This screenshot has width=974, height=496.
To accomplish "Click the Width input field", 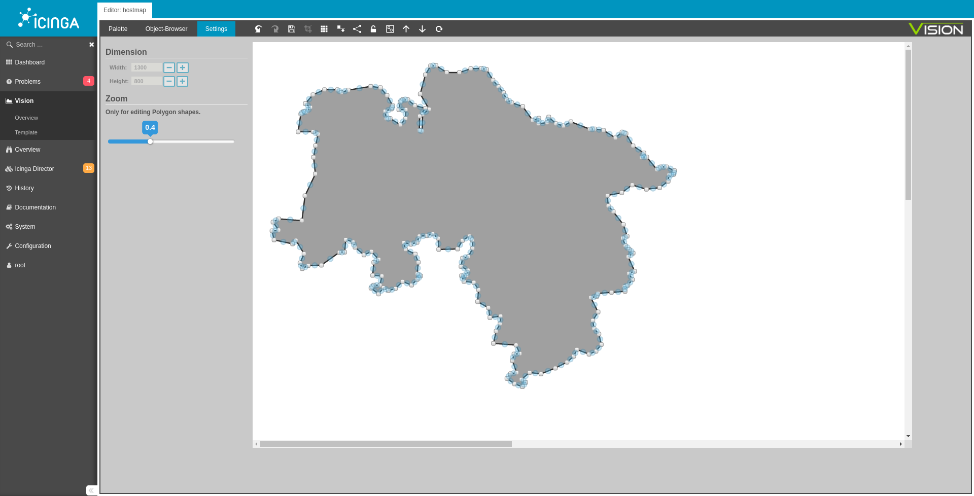I will [146, 67].
